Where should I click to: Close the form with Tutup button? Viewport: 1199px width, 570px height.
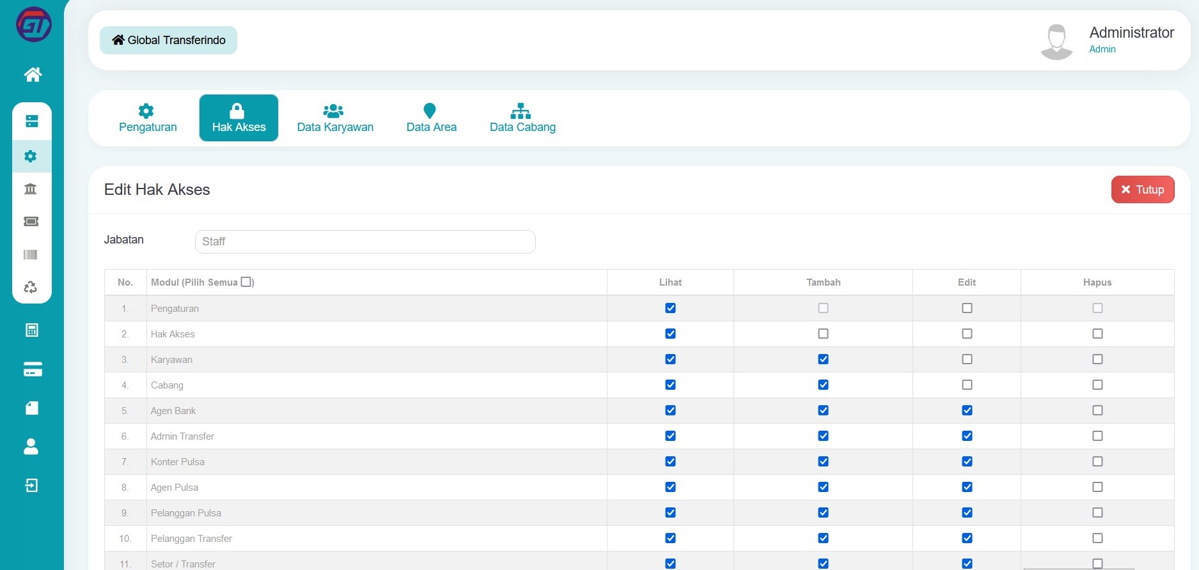click(x=1143, y=190)
